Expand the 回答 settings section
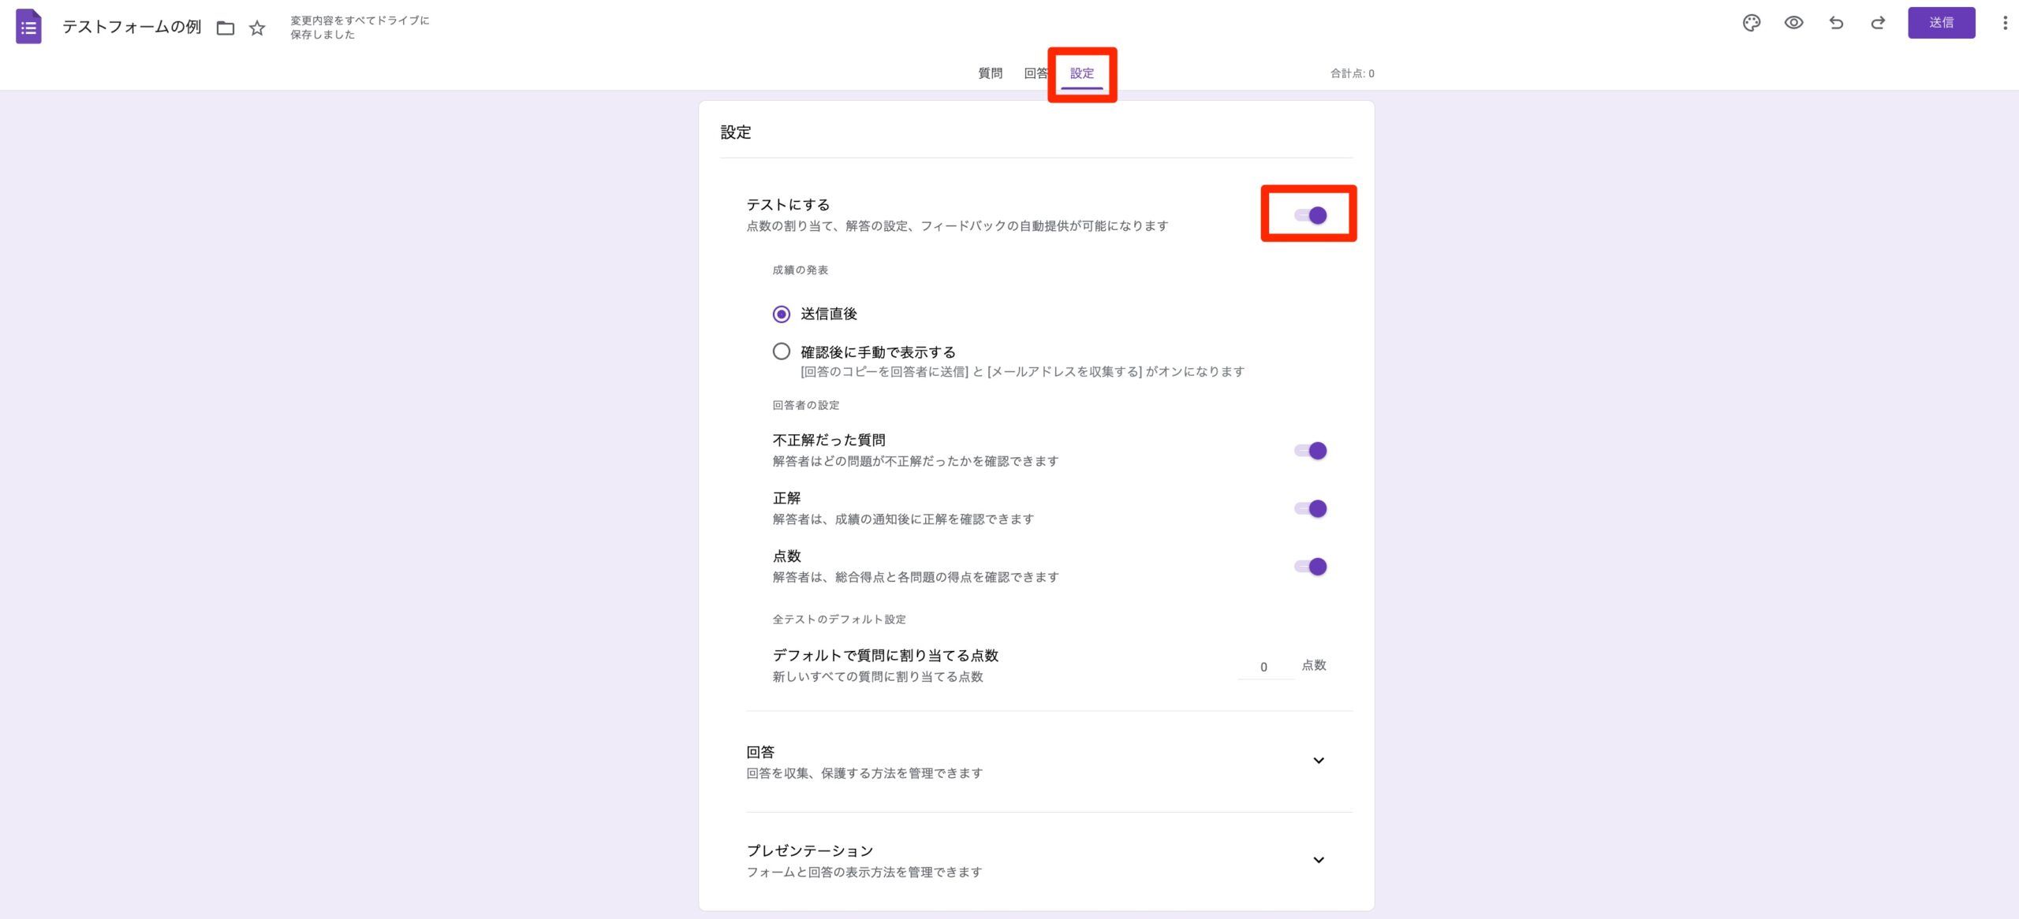This screenshot has width=2019, height=919. point(1318,760)
